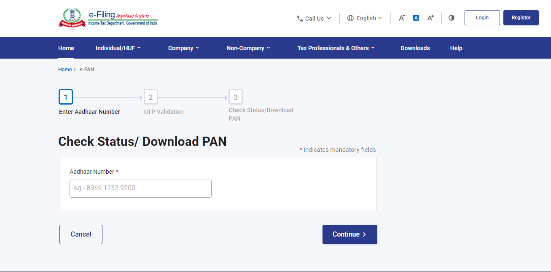The image size is (551, 272).
Task: Select the increase font size icon
Action: (430, 18)
